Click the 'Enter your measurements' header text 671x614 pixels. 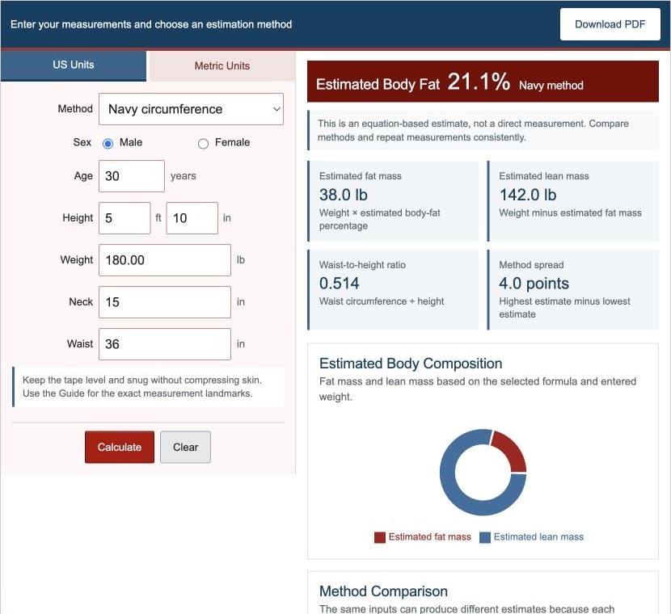pyautogui.click(x=151, y=24)
